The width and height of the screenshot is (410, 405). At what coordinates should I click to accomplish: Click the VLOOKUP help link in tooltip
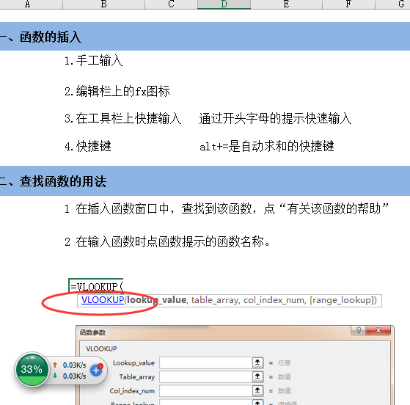[103, 300]
